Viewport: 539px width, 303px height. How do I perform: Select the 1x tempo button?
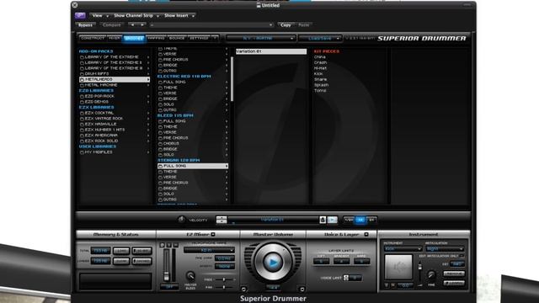click(360, 220)
